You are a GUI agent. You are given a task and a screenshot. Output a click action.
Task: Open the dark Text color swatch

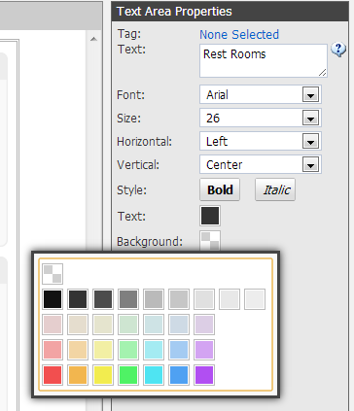click(x=210, y=216)
